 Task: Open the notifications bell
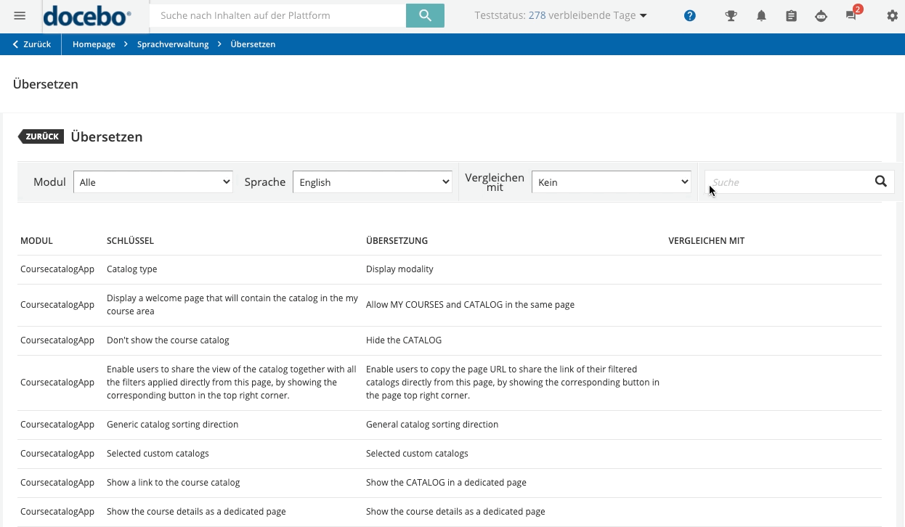click(761, 15)
